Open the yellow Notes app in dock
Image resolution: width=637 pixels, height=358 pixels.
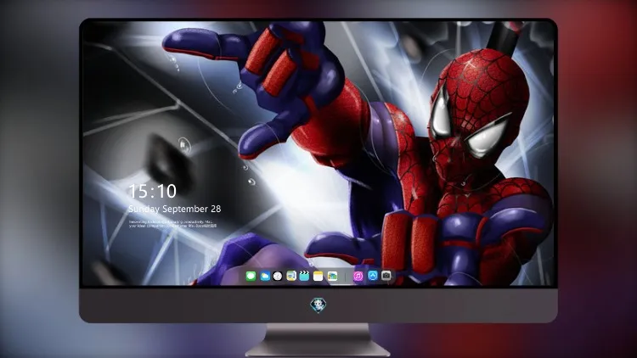pyautogui.click(x=318, y=277)
